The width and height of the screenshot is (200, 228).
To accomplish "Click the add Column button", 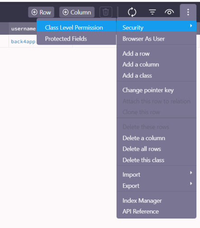I will [77, 12].
